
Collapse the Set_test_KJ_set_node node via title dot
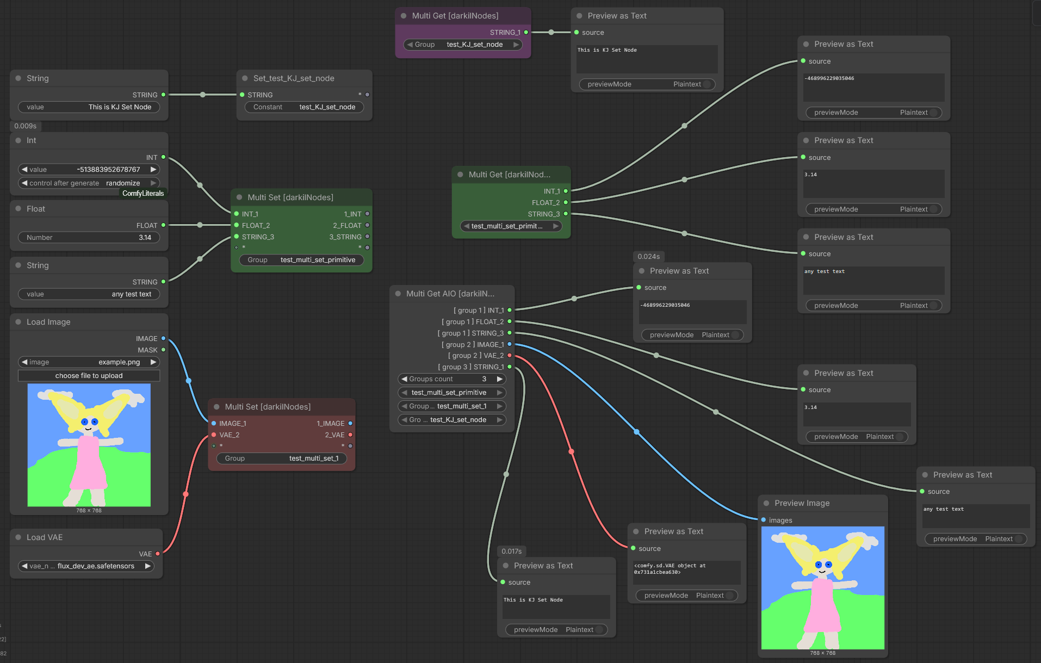coord(245,78)
